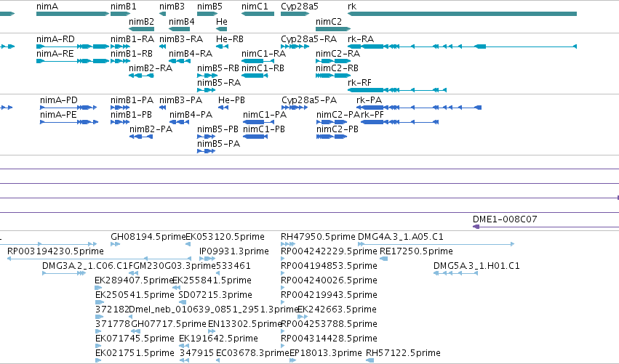This screenshot has width=619, height=364.
Task: Click the nimB5 gene arrow
Action: (x=207, y=14)
